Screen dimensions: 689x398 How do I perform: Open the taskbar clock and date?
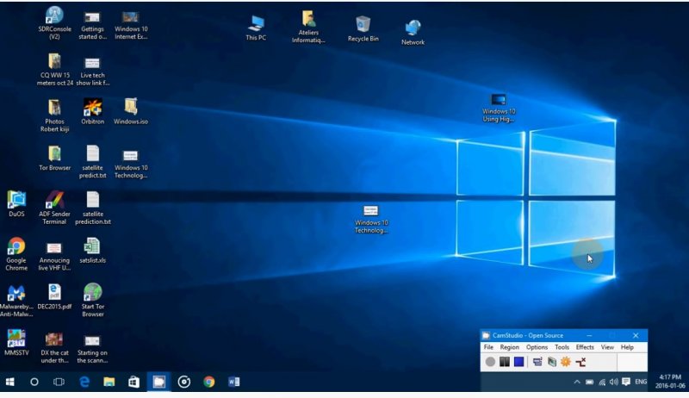[668, 382]
